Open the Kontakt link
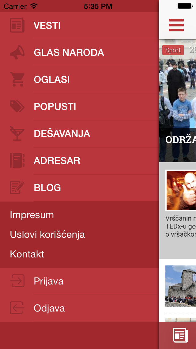 [x=27, y=254]
